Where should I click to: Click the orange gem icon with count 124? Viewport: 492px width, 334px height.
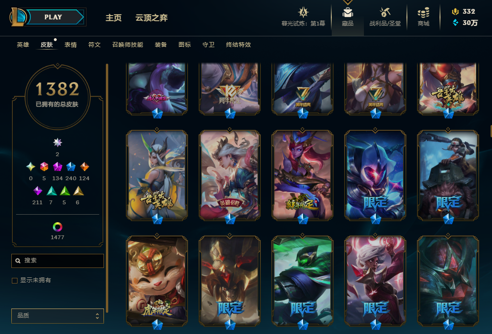point(85,167)
